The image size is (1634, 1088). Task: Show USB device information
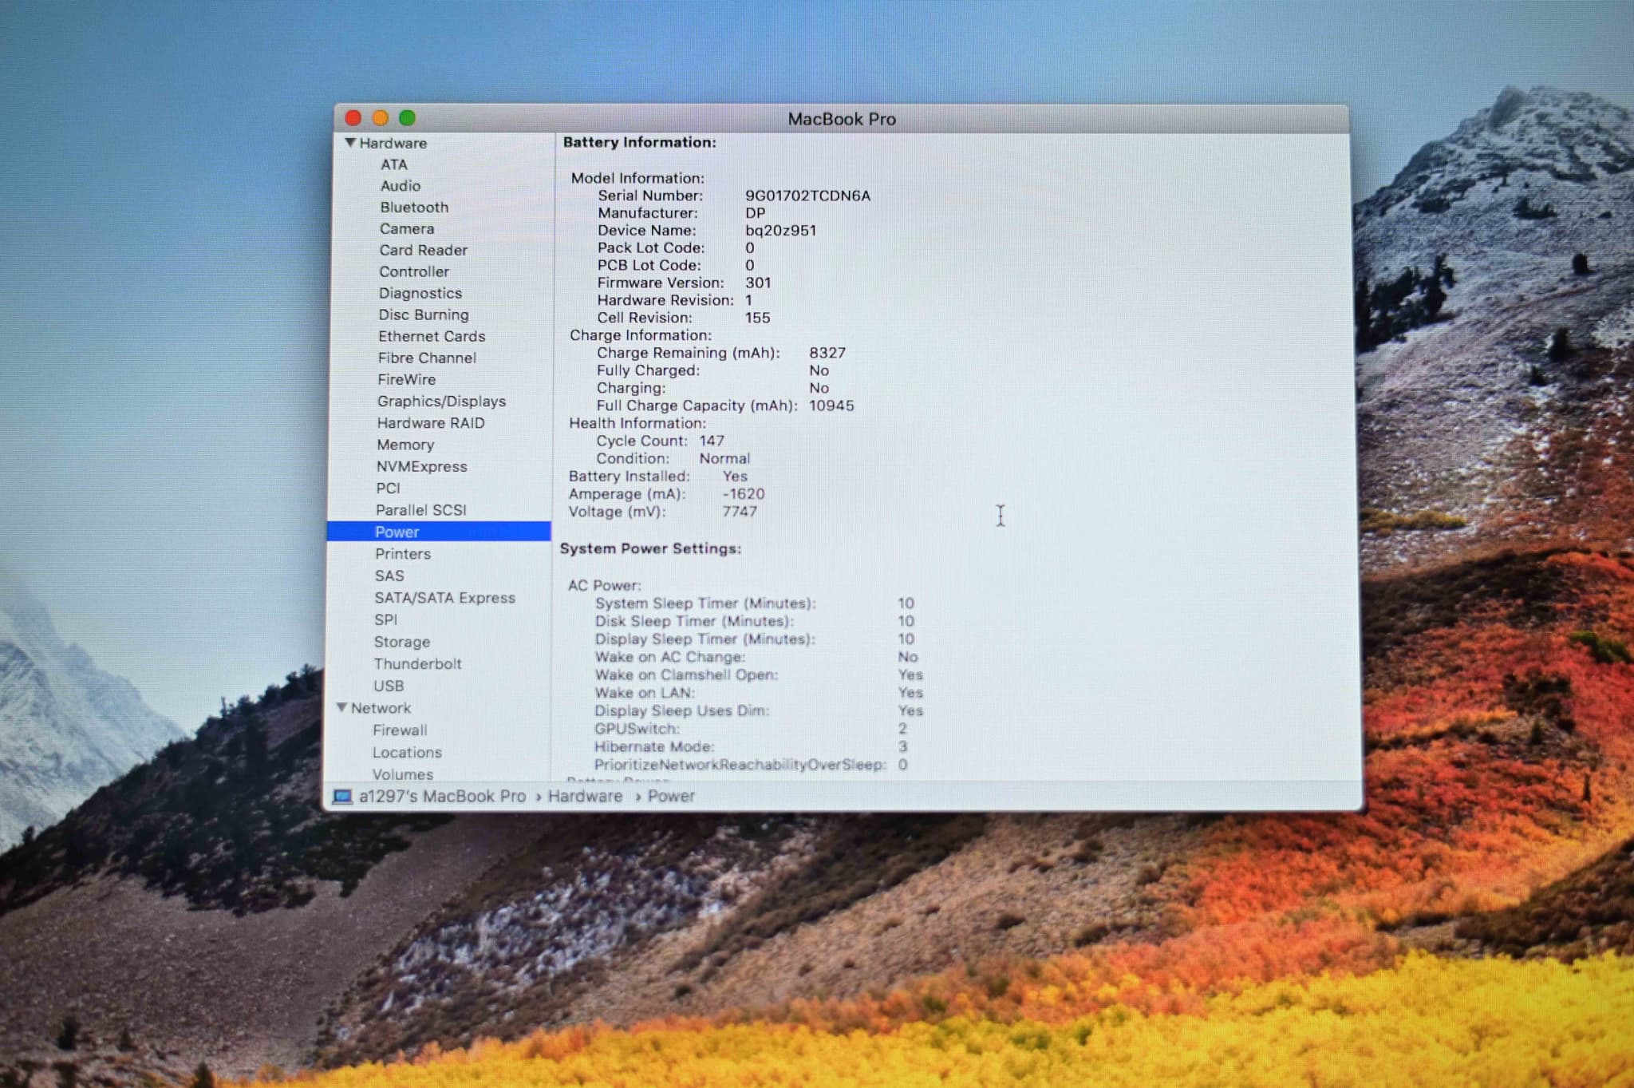click(x=389, y=686)
